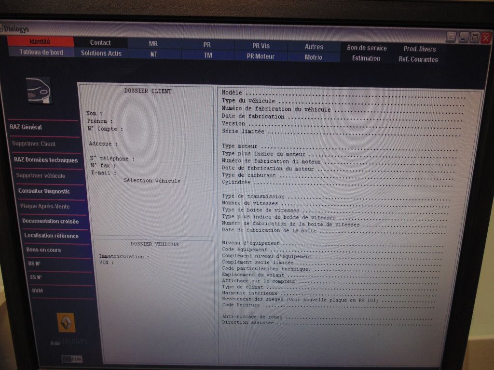
Task: Open Consulter Diagnostic
Action: [44, 191]
